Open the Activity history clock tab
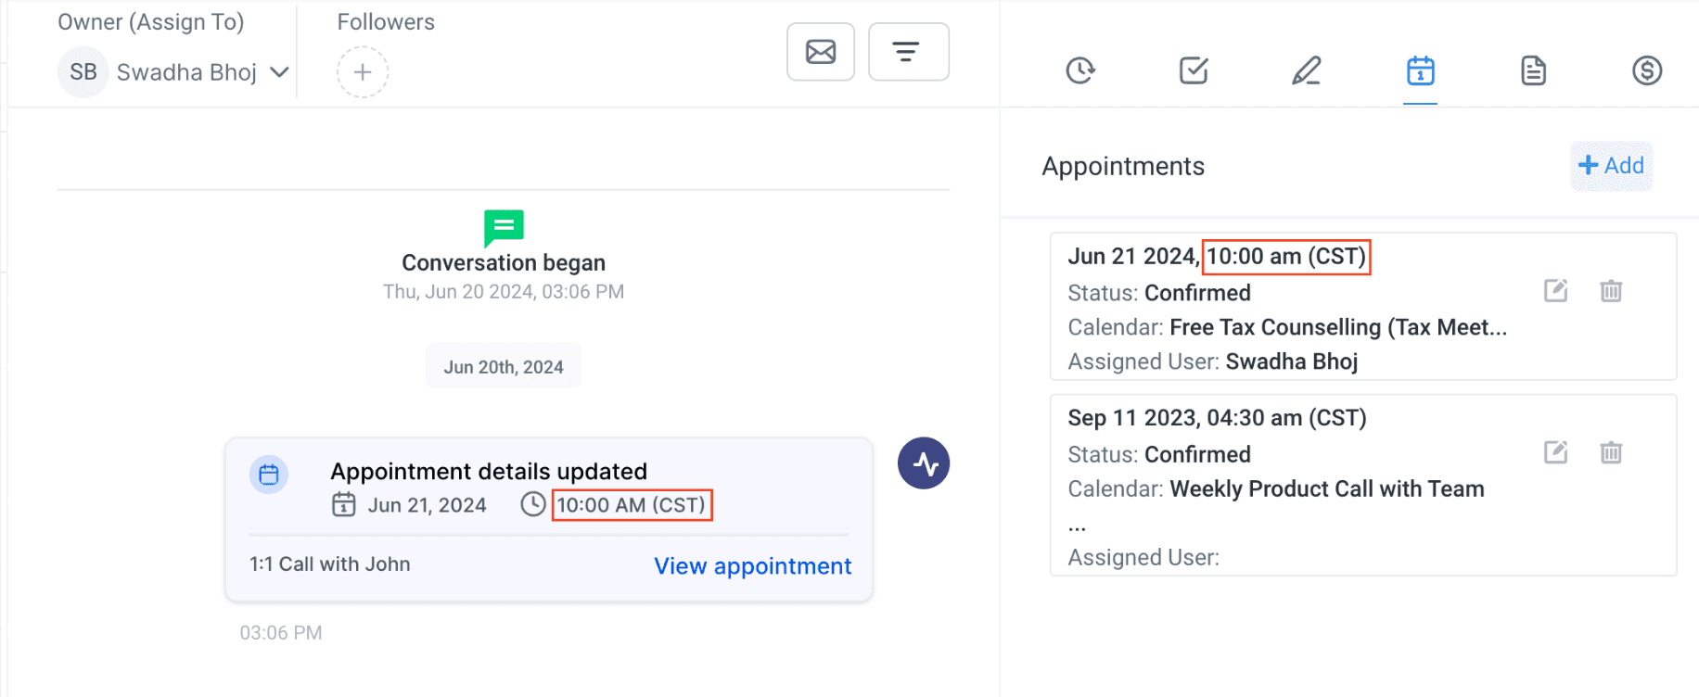Image resolution: width=1699 pixels, height=697 pixels. [1080, 70]
